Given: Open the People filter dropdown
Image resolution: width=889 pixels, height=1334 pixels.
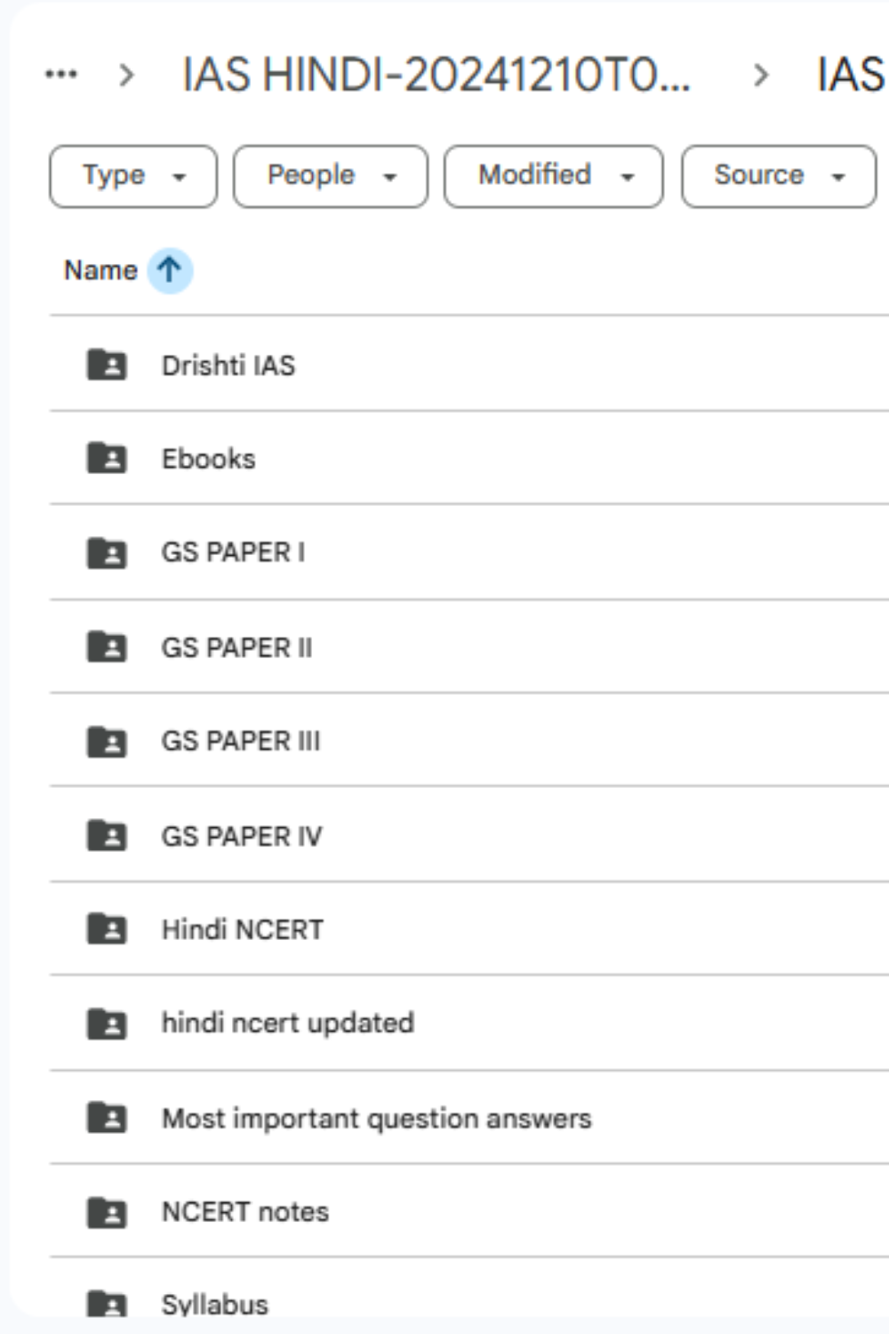Looking at the screenshot, I should click(330, 176).
